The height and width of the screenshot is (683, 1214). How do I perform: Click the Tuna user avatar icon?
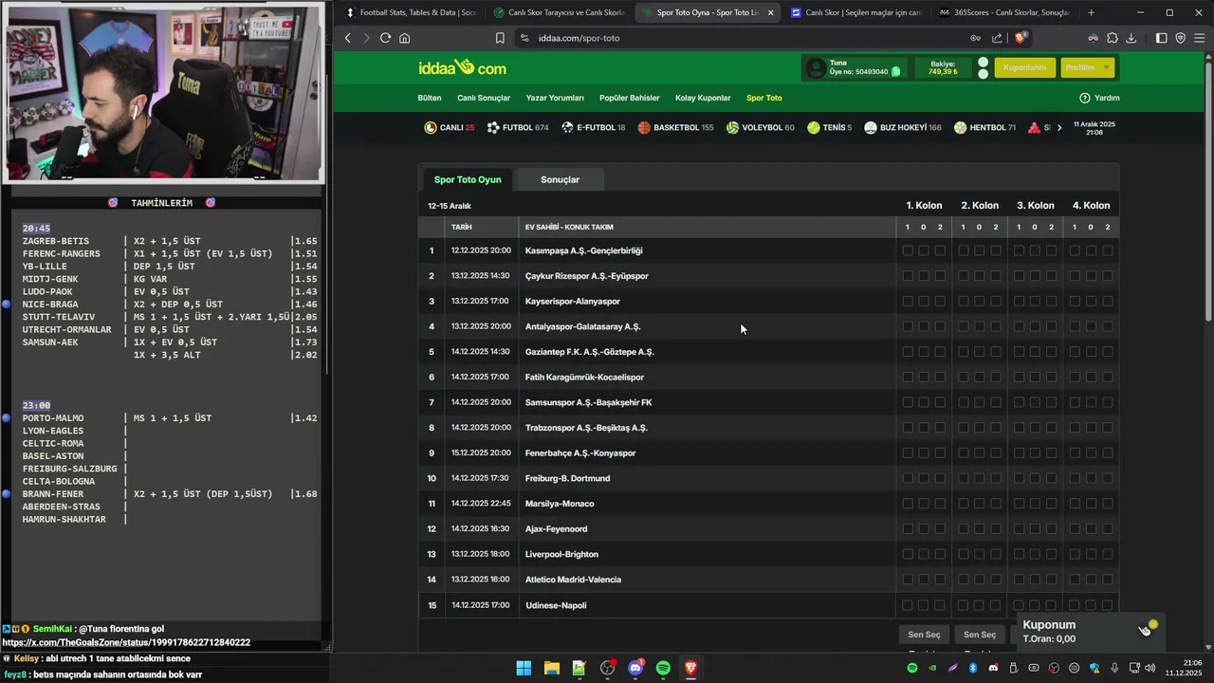tap(815, 68)
